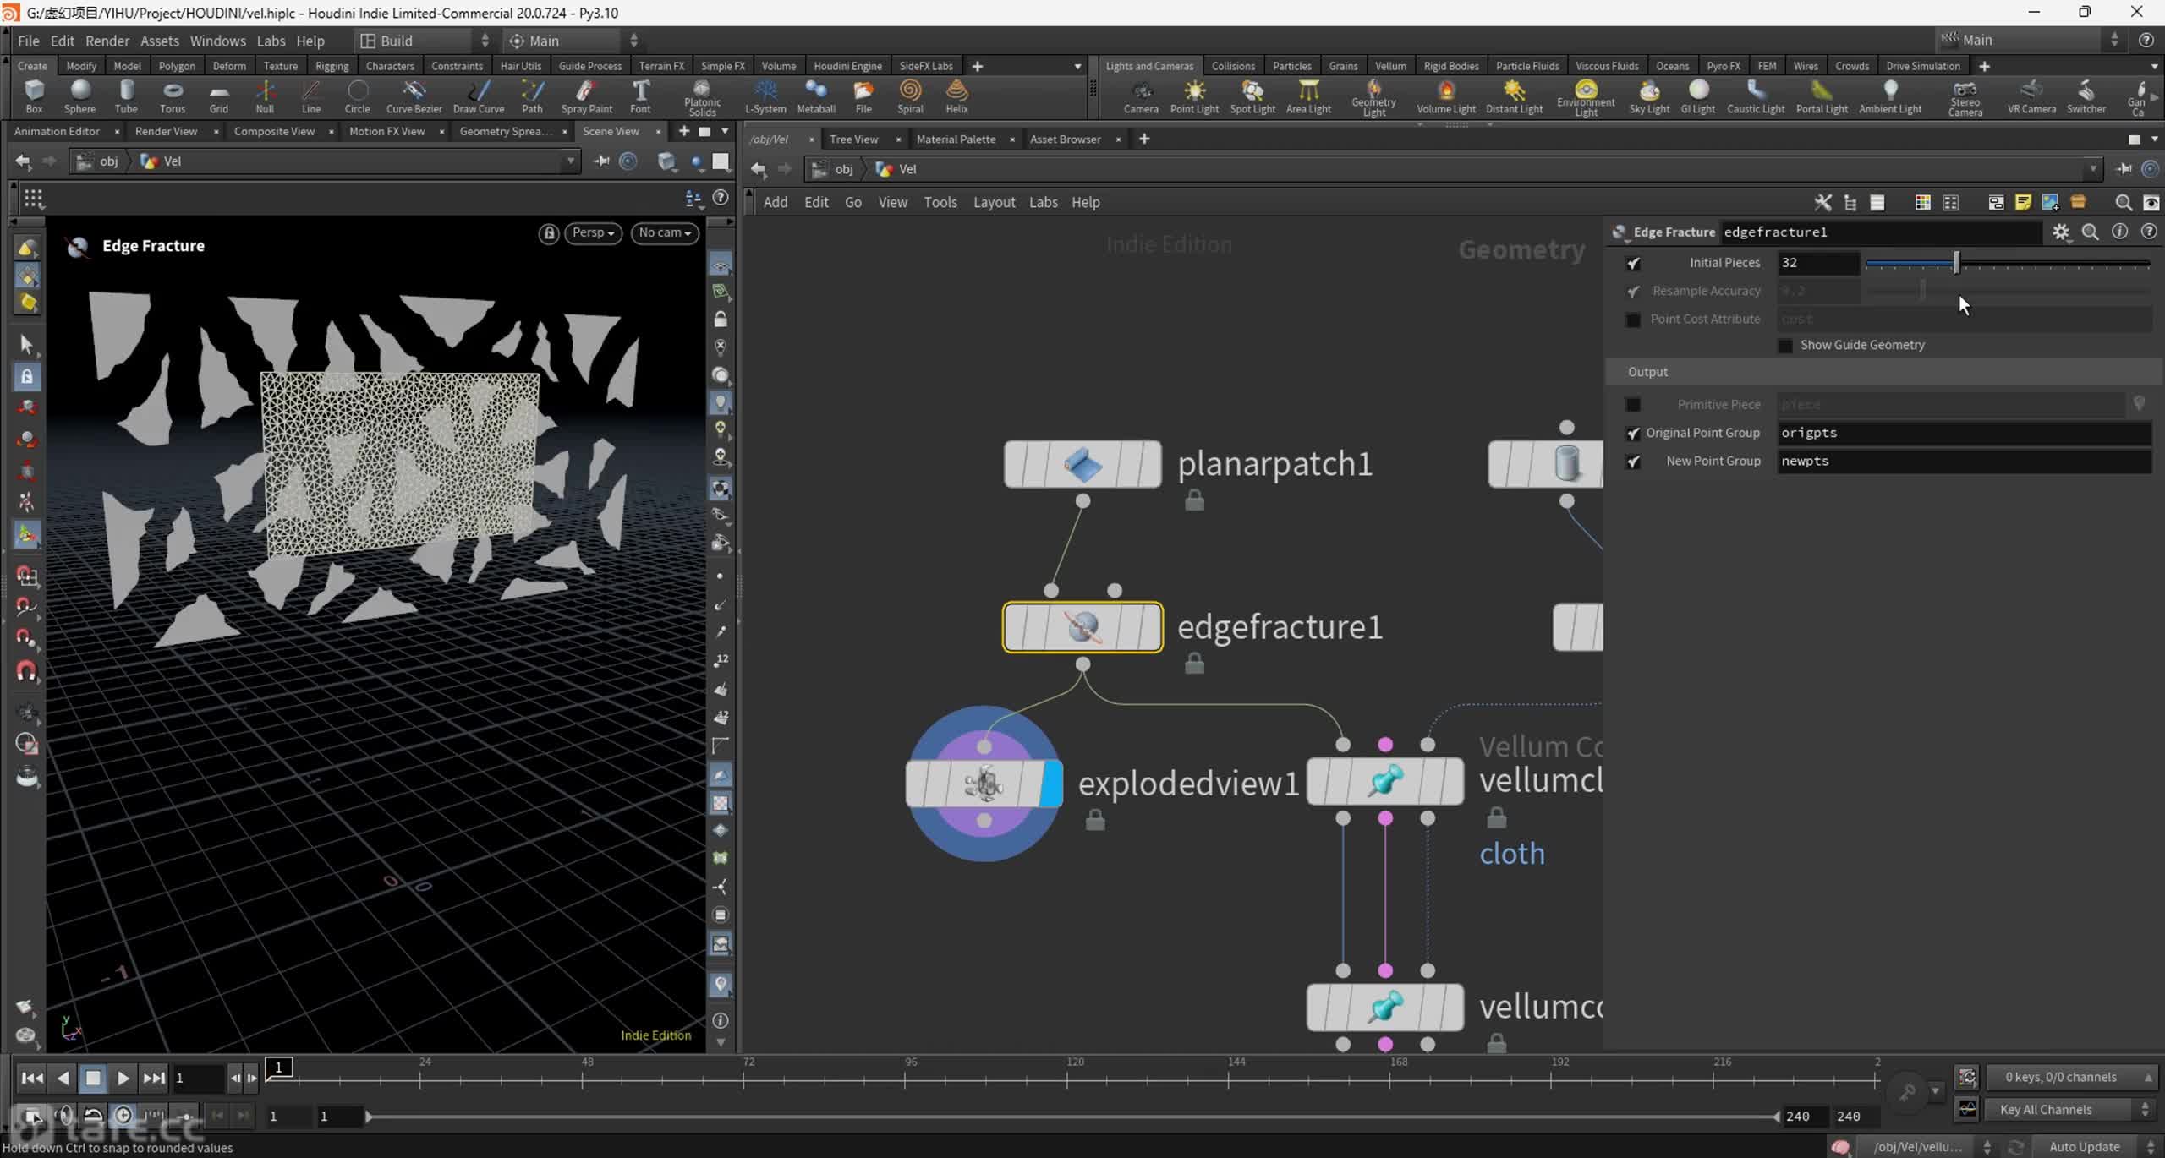The image size is (2165, 1158).
Task: Click the Helix shelf tool
Action: pyautogui.click(x=956, y=96)
